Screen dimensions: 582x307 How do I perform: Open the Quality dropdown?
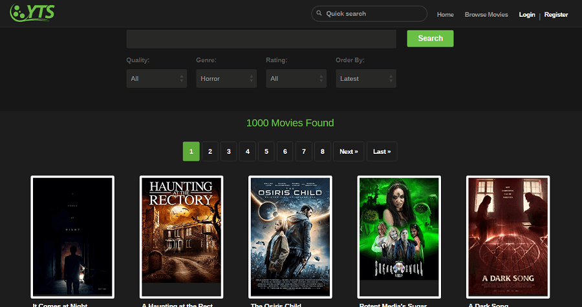156,79
